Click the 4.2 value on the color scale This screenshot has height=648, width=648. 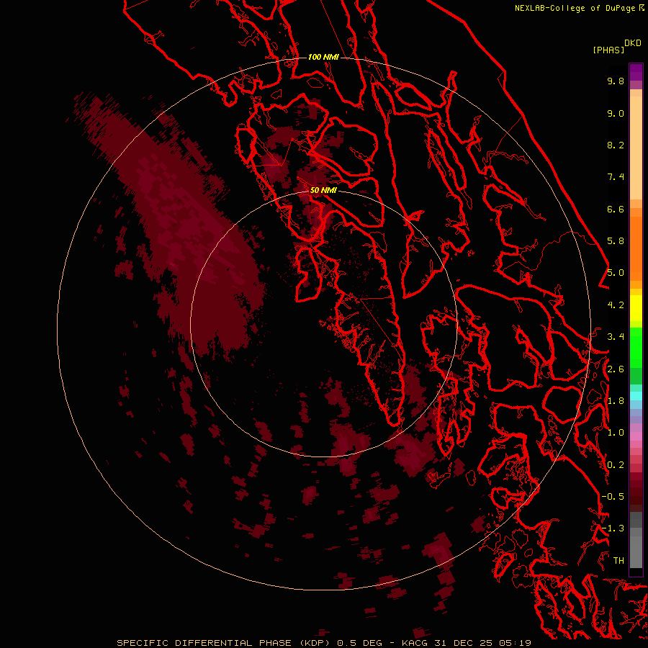click(616, 305)
